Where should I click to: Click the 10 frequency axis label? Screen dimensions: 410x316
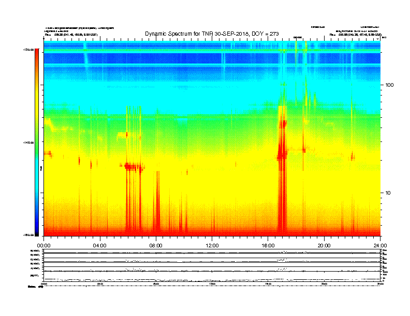tap(388, 193)
